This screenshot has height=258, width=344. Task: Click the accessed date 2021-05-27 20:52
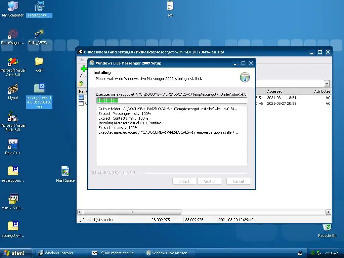[x=282, y=103]
